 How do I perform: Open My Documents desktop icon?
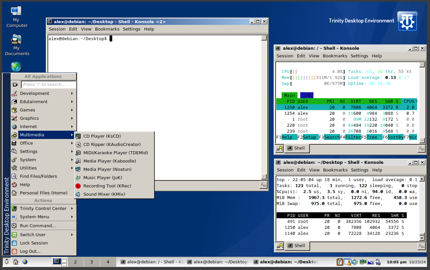(x=17, y=45)
